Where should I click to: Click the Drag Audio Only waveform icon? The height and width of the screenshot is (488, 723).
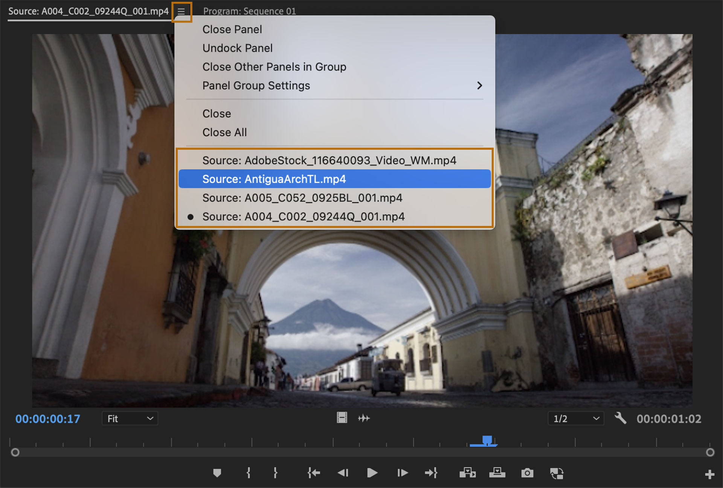coord(364,418)
